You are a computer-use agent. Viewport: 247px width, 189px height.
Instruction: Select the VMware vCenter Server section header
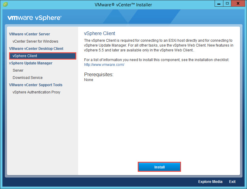pyautogui.click(x=28, y=34)
